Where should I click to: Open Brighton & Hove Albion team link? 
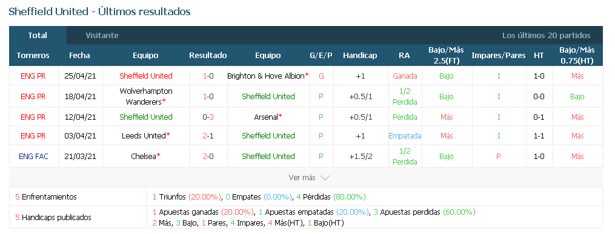click(266, 76)
